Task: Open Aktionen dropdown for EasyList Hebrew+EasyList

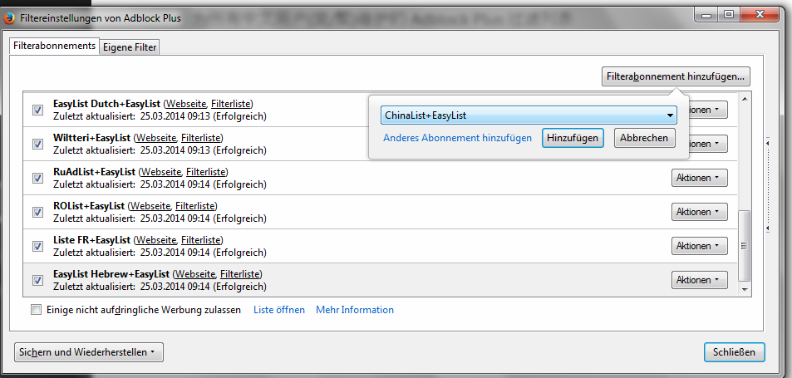Action: (x=699, y=280)
